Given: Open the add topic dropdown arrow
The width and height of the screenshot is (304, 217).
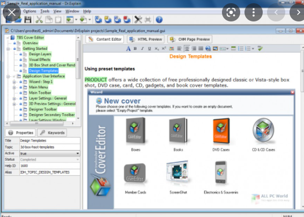Looking at the screenshot, I should point(90,20).
